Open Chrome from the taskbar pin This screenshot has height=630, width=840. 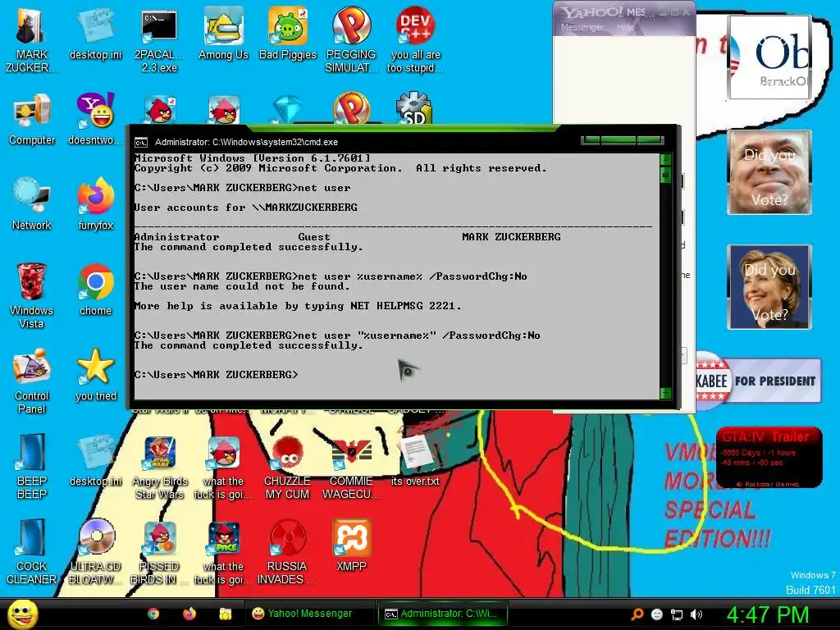[x=153, y=614]
